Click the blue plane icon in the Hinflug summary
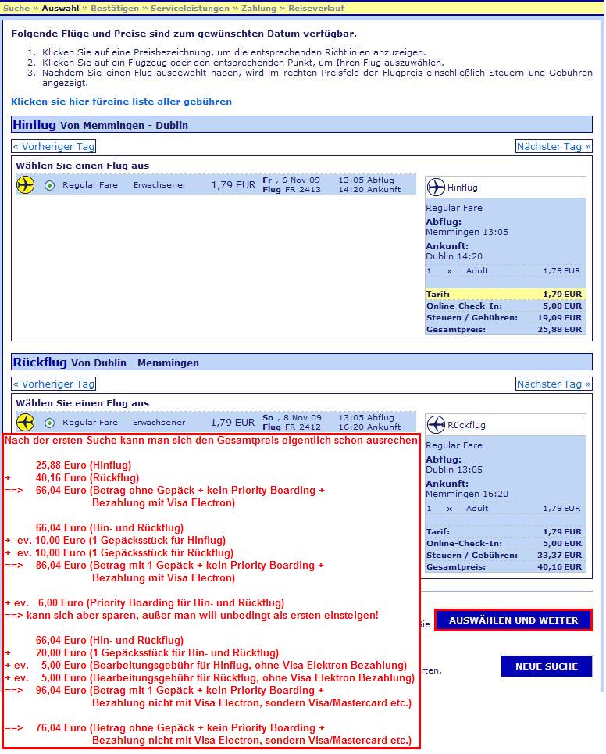 pos(437,188)
